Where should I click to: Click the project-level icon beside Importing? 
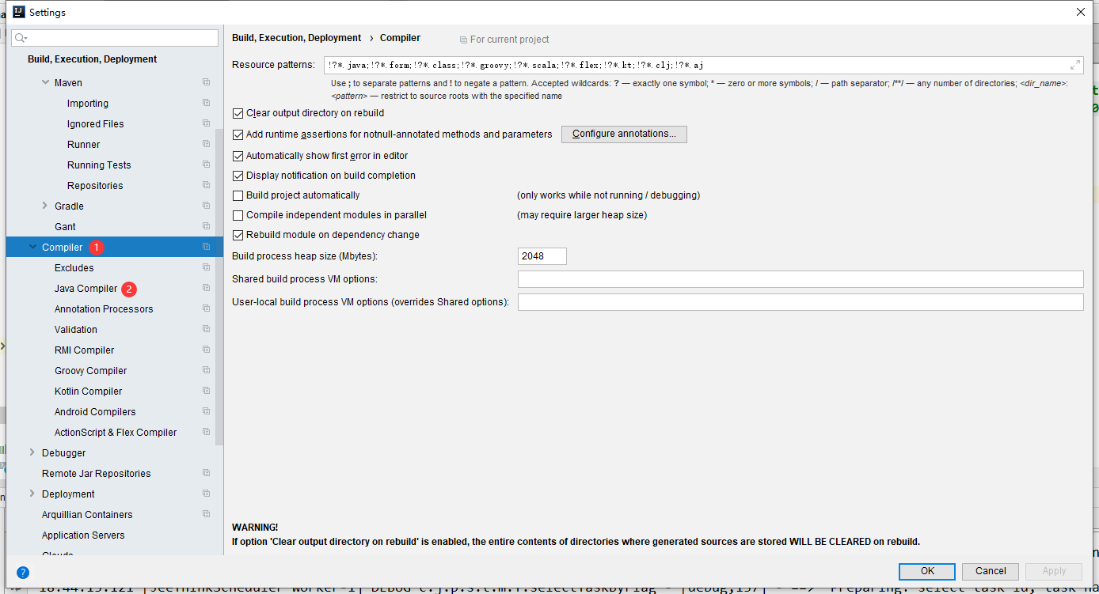coord(206,103)
